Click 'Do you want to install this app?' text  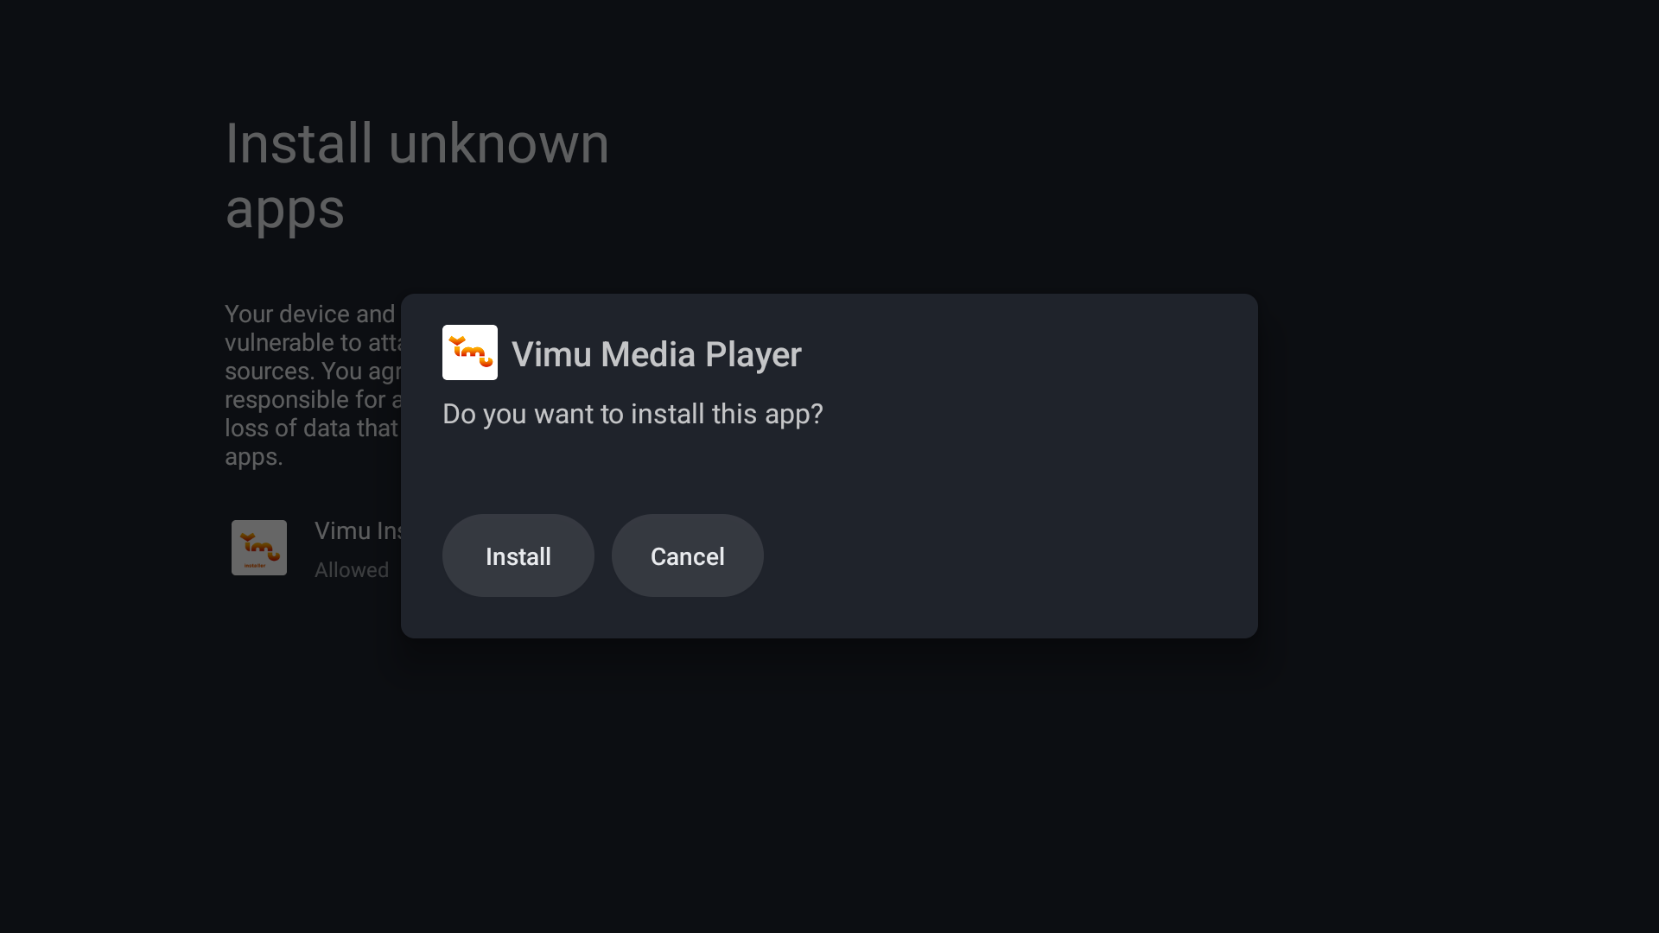[x=632, y=414]
